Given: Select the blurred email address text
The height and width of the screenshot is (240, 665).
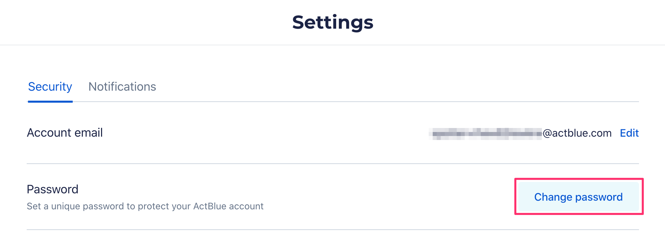Looking at the screenshot, I should pos(485,134).
